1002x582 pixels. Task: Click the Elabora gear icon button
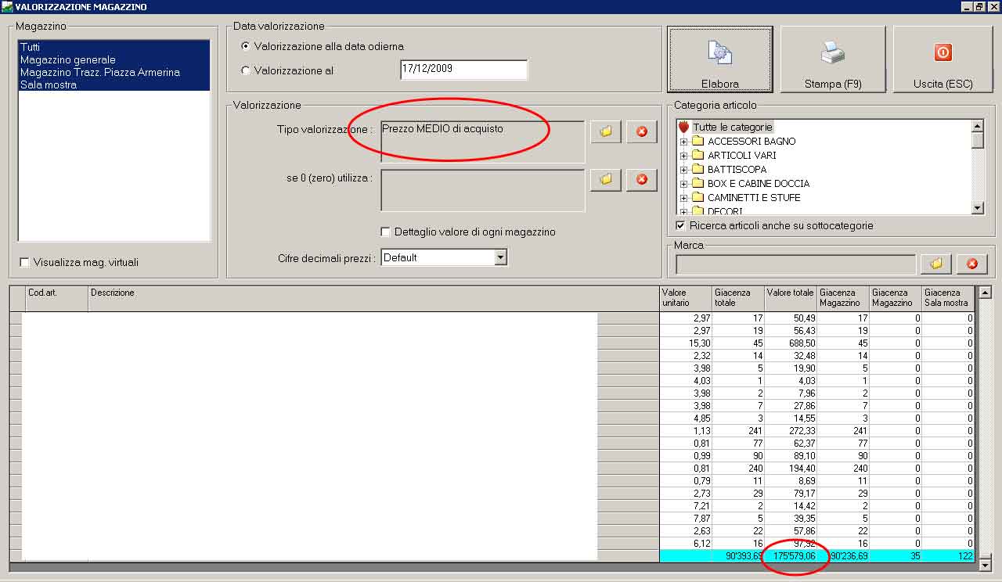click(x=720, y=59)
